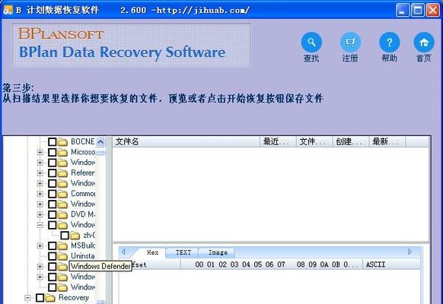Click left arrow in the preview tab strip
443x304 pixels.
click(123, 252)
